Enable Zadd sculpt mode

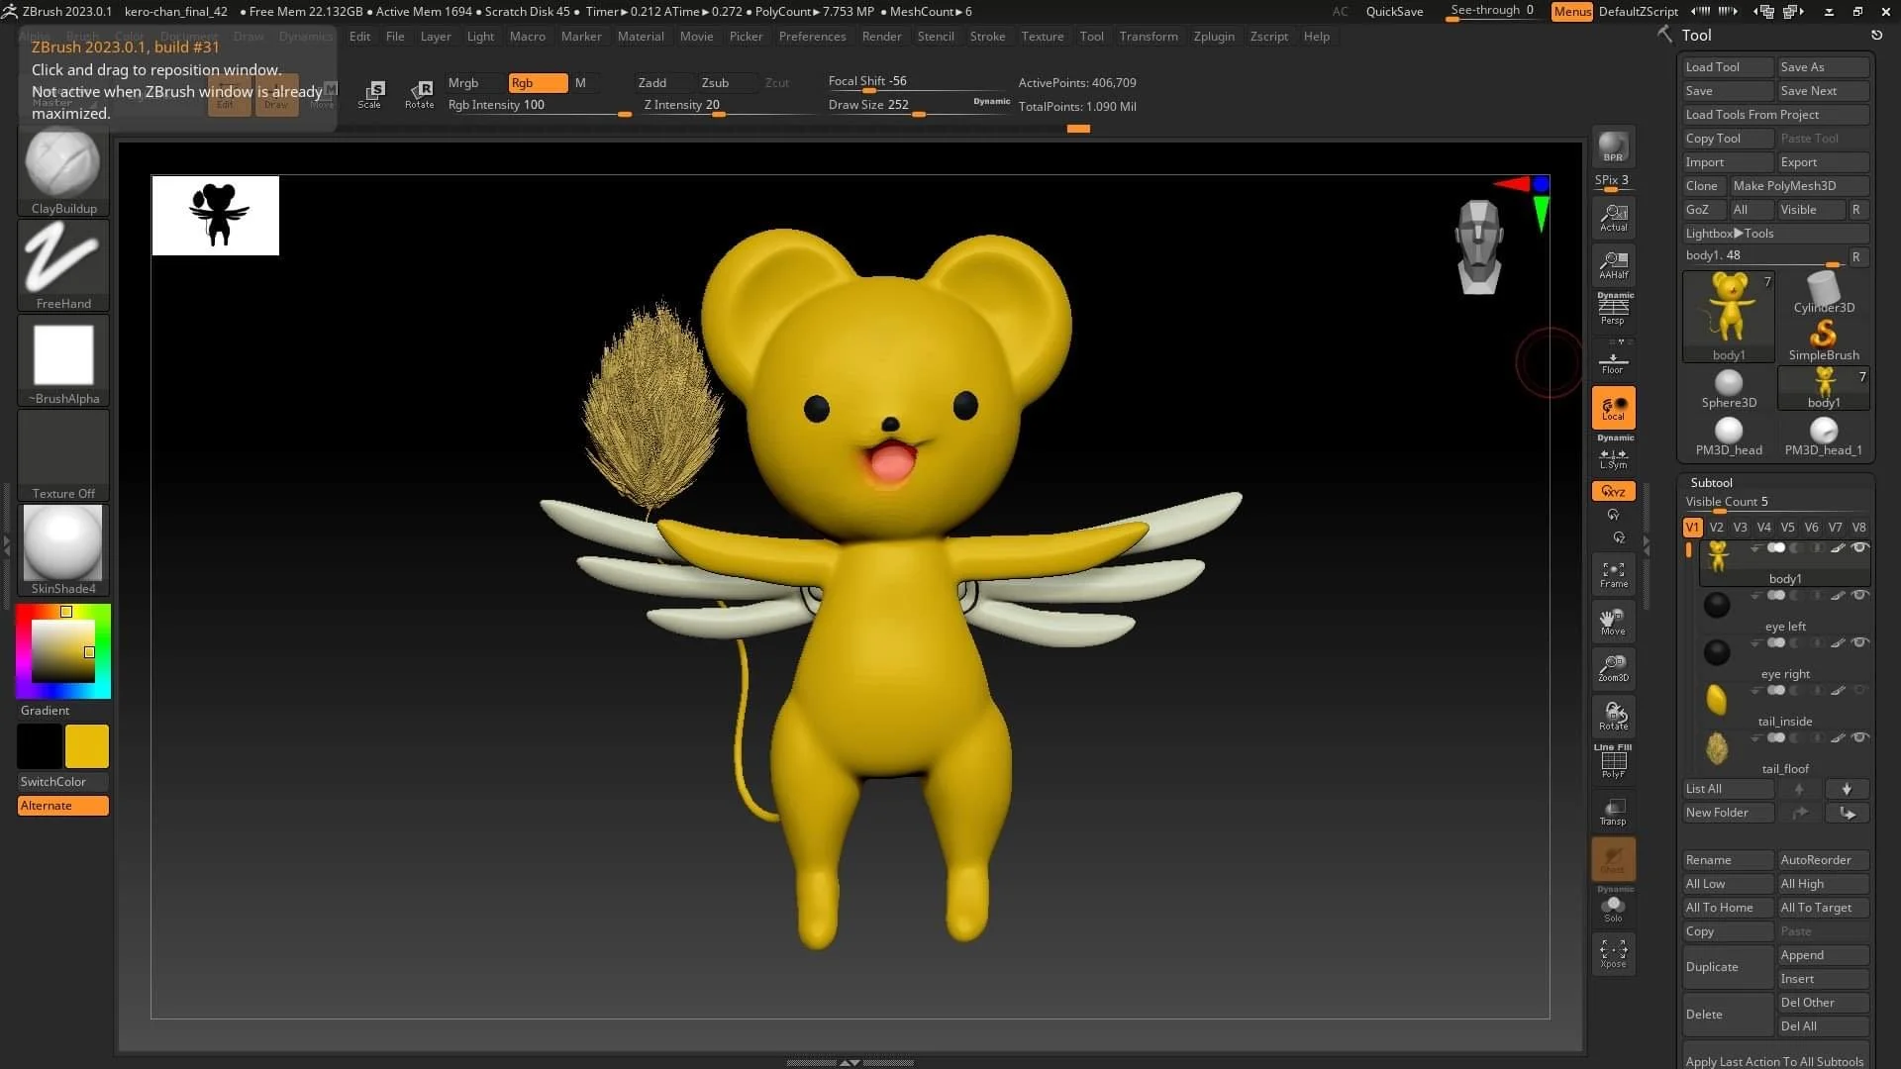click(651, 83)
